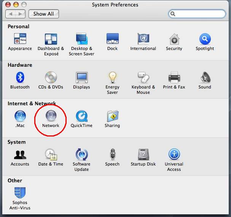Open the Security preferences pane
Viewport: 231px width, 217px height.
click(174, 39)
